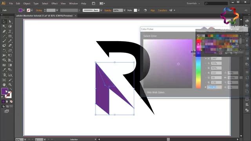Choose the Hand tool
Viewport: 251px width, 141px height.
click(4, 85)
